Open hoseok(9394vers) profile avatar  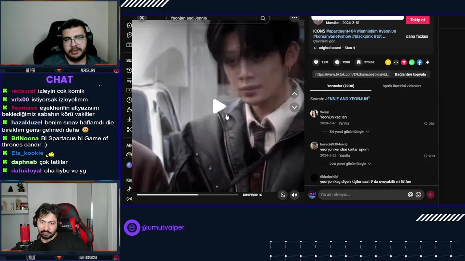(314, 146)
